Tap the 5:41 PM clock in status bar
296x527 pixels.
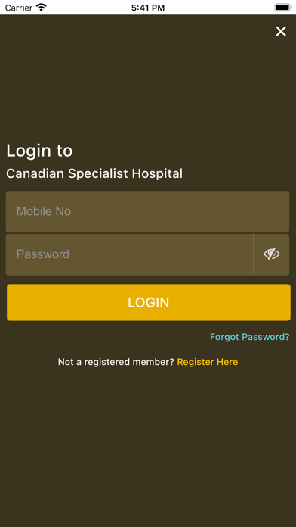coord(148,8)
